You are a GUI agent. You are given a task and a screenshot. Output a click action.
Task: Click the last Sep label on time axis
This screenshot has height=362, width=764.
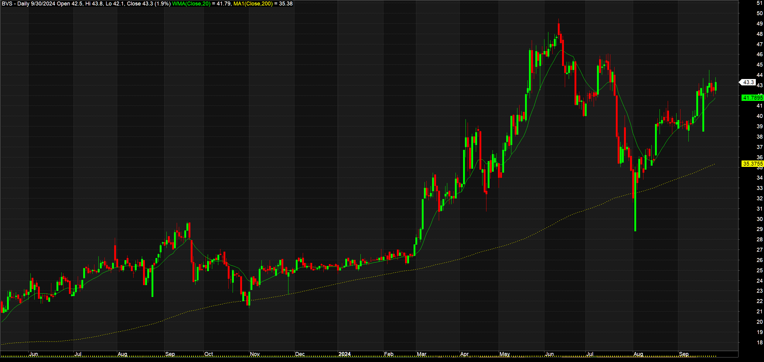pyautogui.click(x=684, y=354)
